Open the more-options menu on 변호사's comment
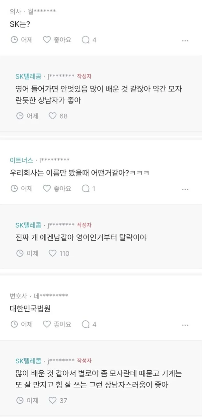This screenshot has height=417, width=202. click(x=185, y=325)
